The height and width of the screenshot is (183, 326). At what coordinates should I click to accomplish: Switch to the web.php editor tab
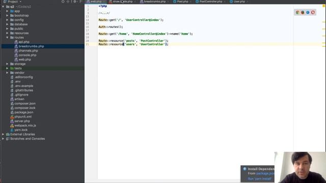pos(96,2)
